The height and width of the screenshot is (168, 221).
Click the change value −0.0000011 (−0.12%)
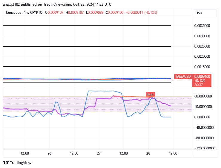[142, 13]
